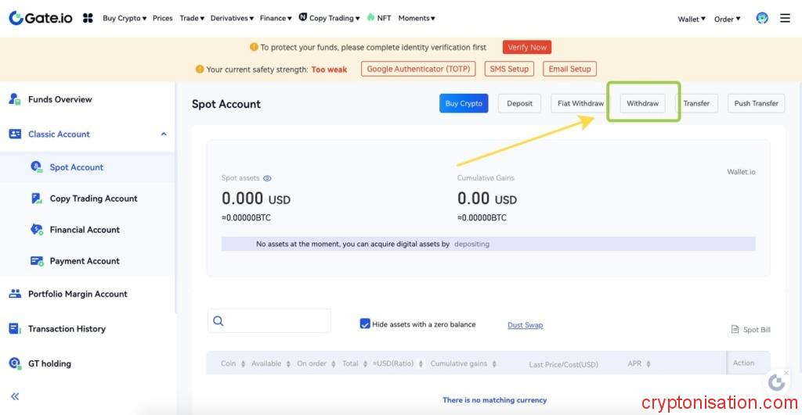802x415 pixels.
Task: Open the Prices menu item
Action: click(x=163, y=18)
